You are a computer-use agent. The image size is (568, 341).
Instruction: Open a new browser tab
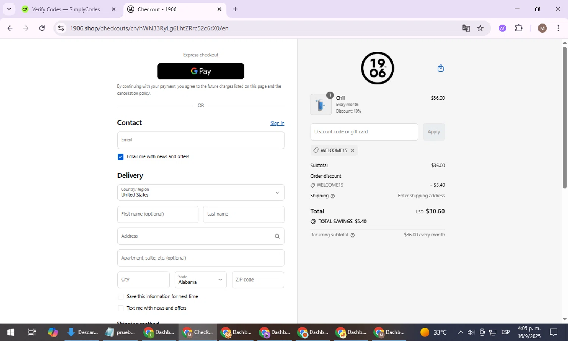236,9
